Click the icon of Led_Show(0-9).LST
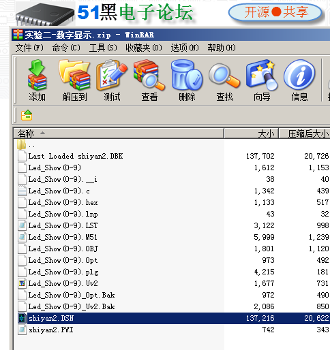 tap(22, 225)
